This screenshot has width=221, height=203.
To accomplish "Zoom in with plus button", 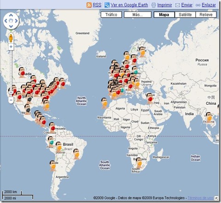I will [x=11, y=47].
